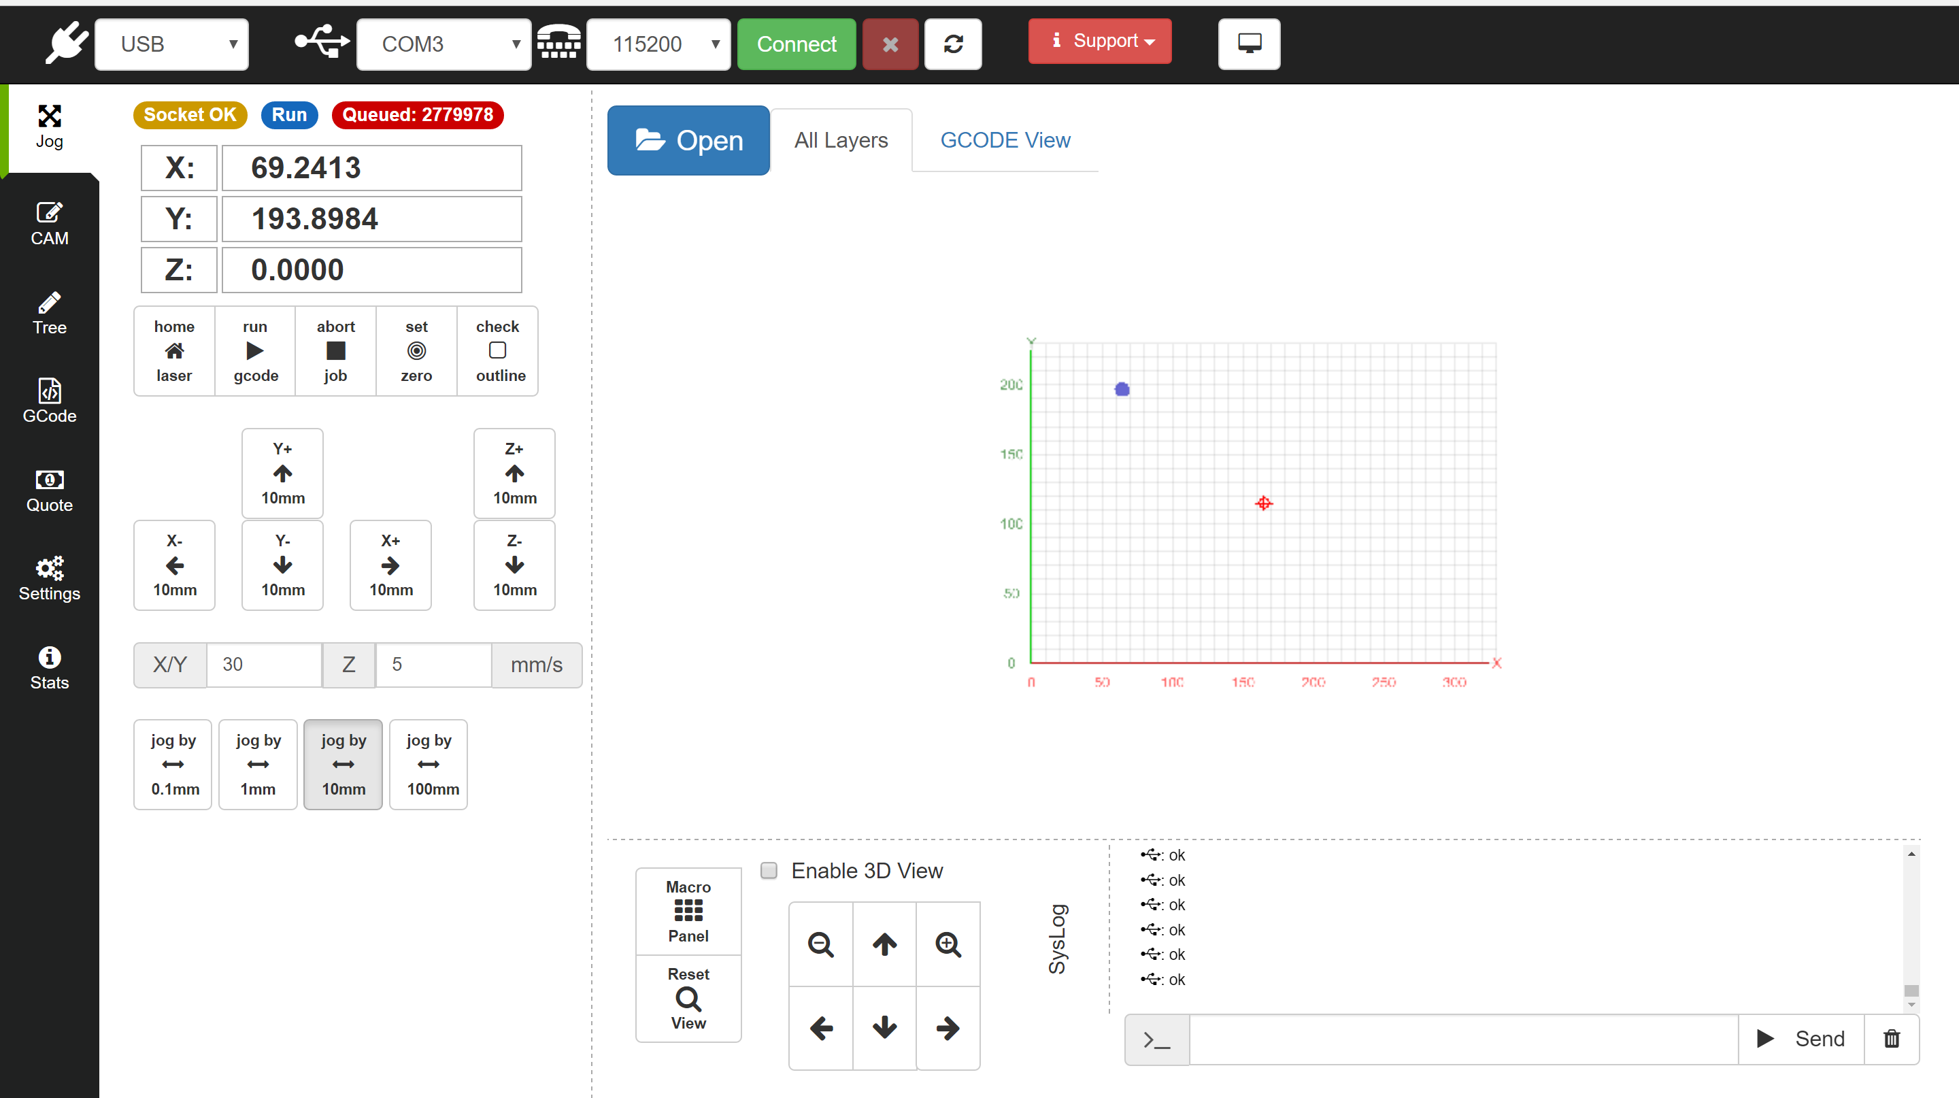
Task: Switch to the GCODE View tab
Action: (x=1005, y=141)
